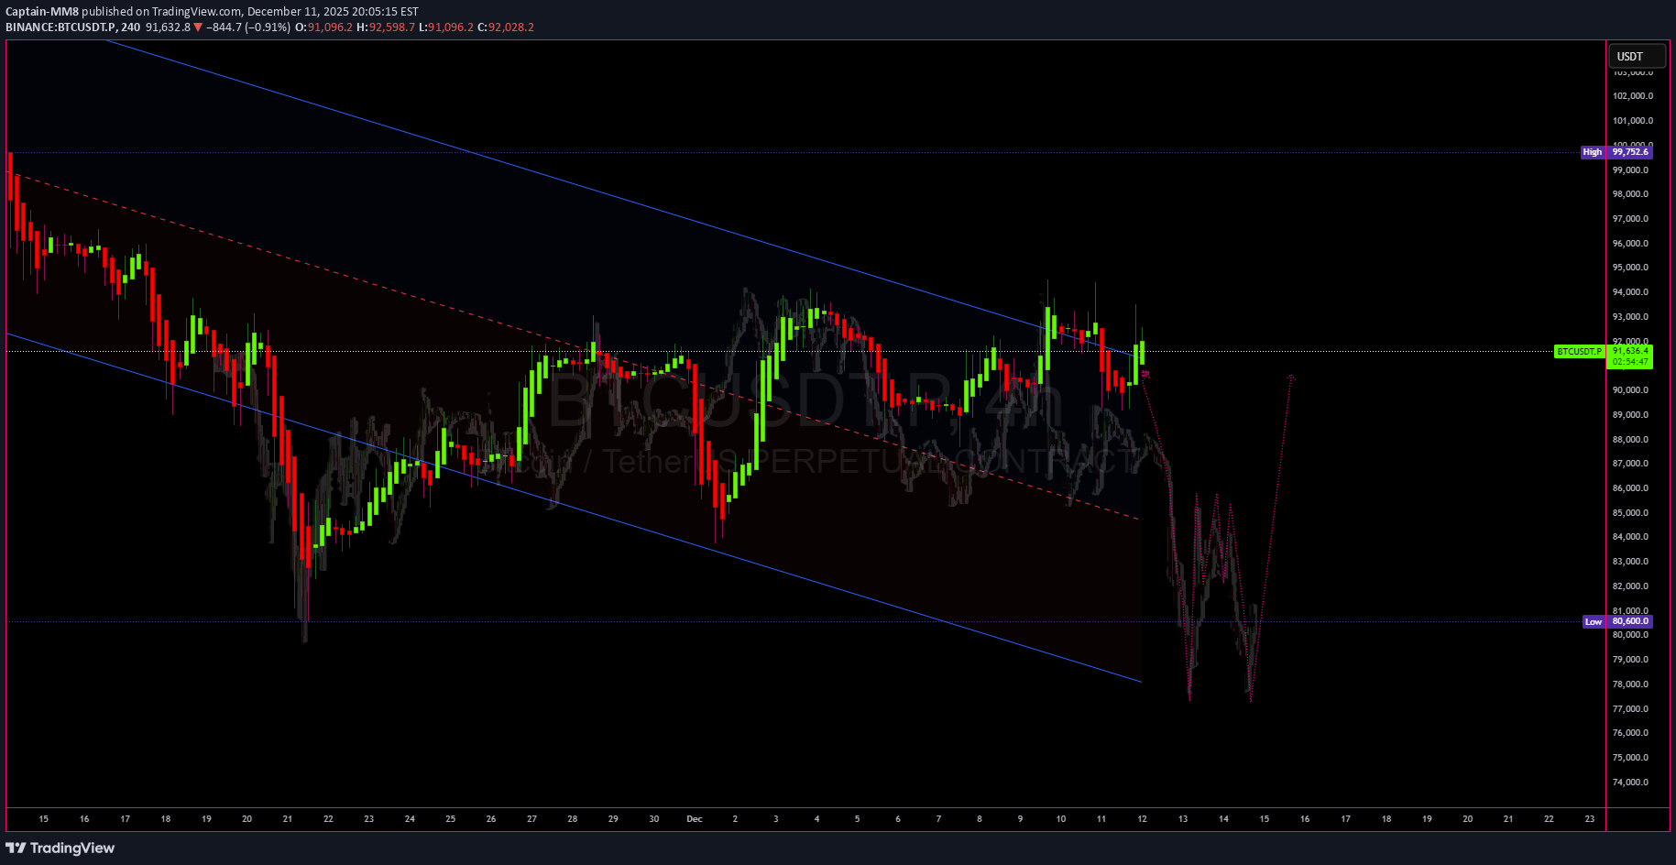
Task: Click the purple Low label tag
Action: point(1594,621)
